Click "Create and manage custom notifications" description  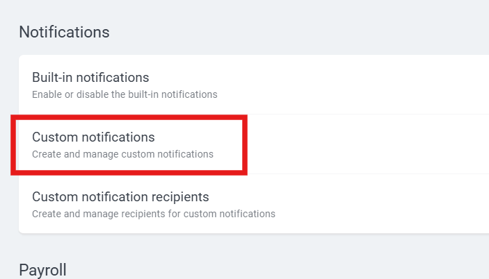click(x=122, y=154)
